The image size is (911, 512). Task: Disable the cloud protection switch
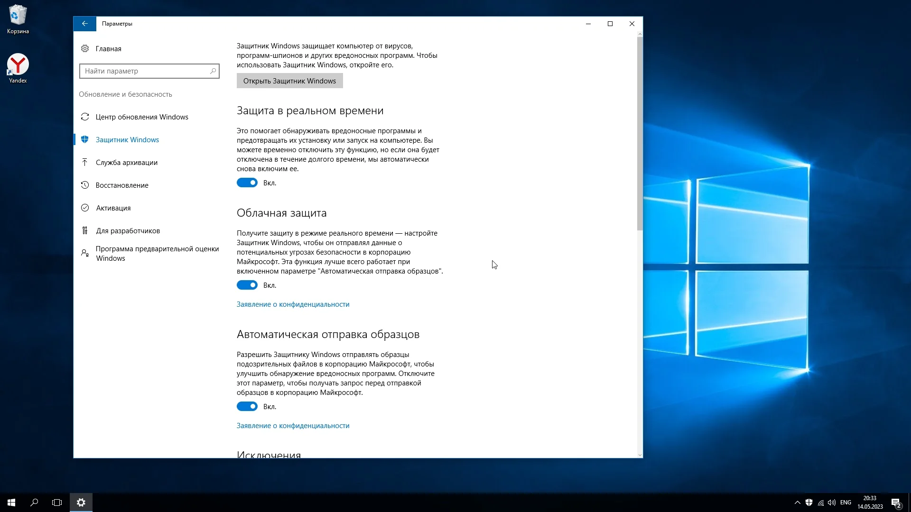click(247, 285)
